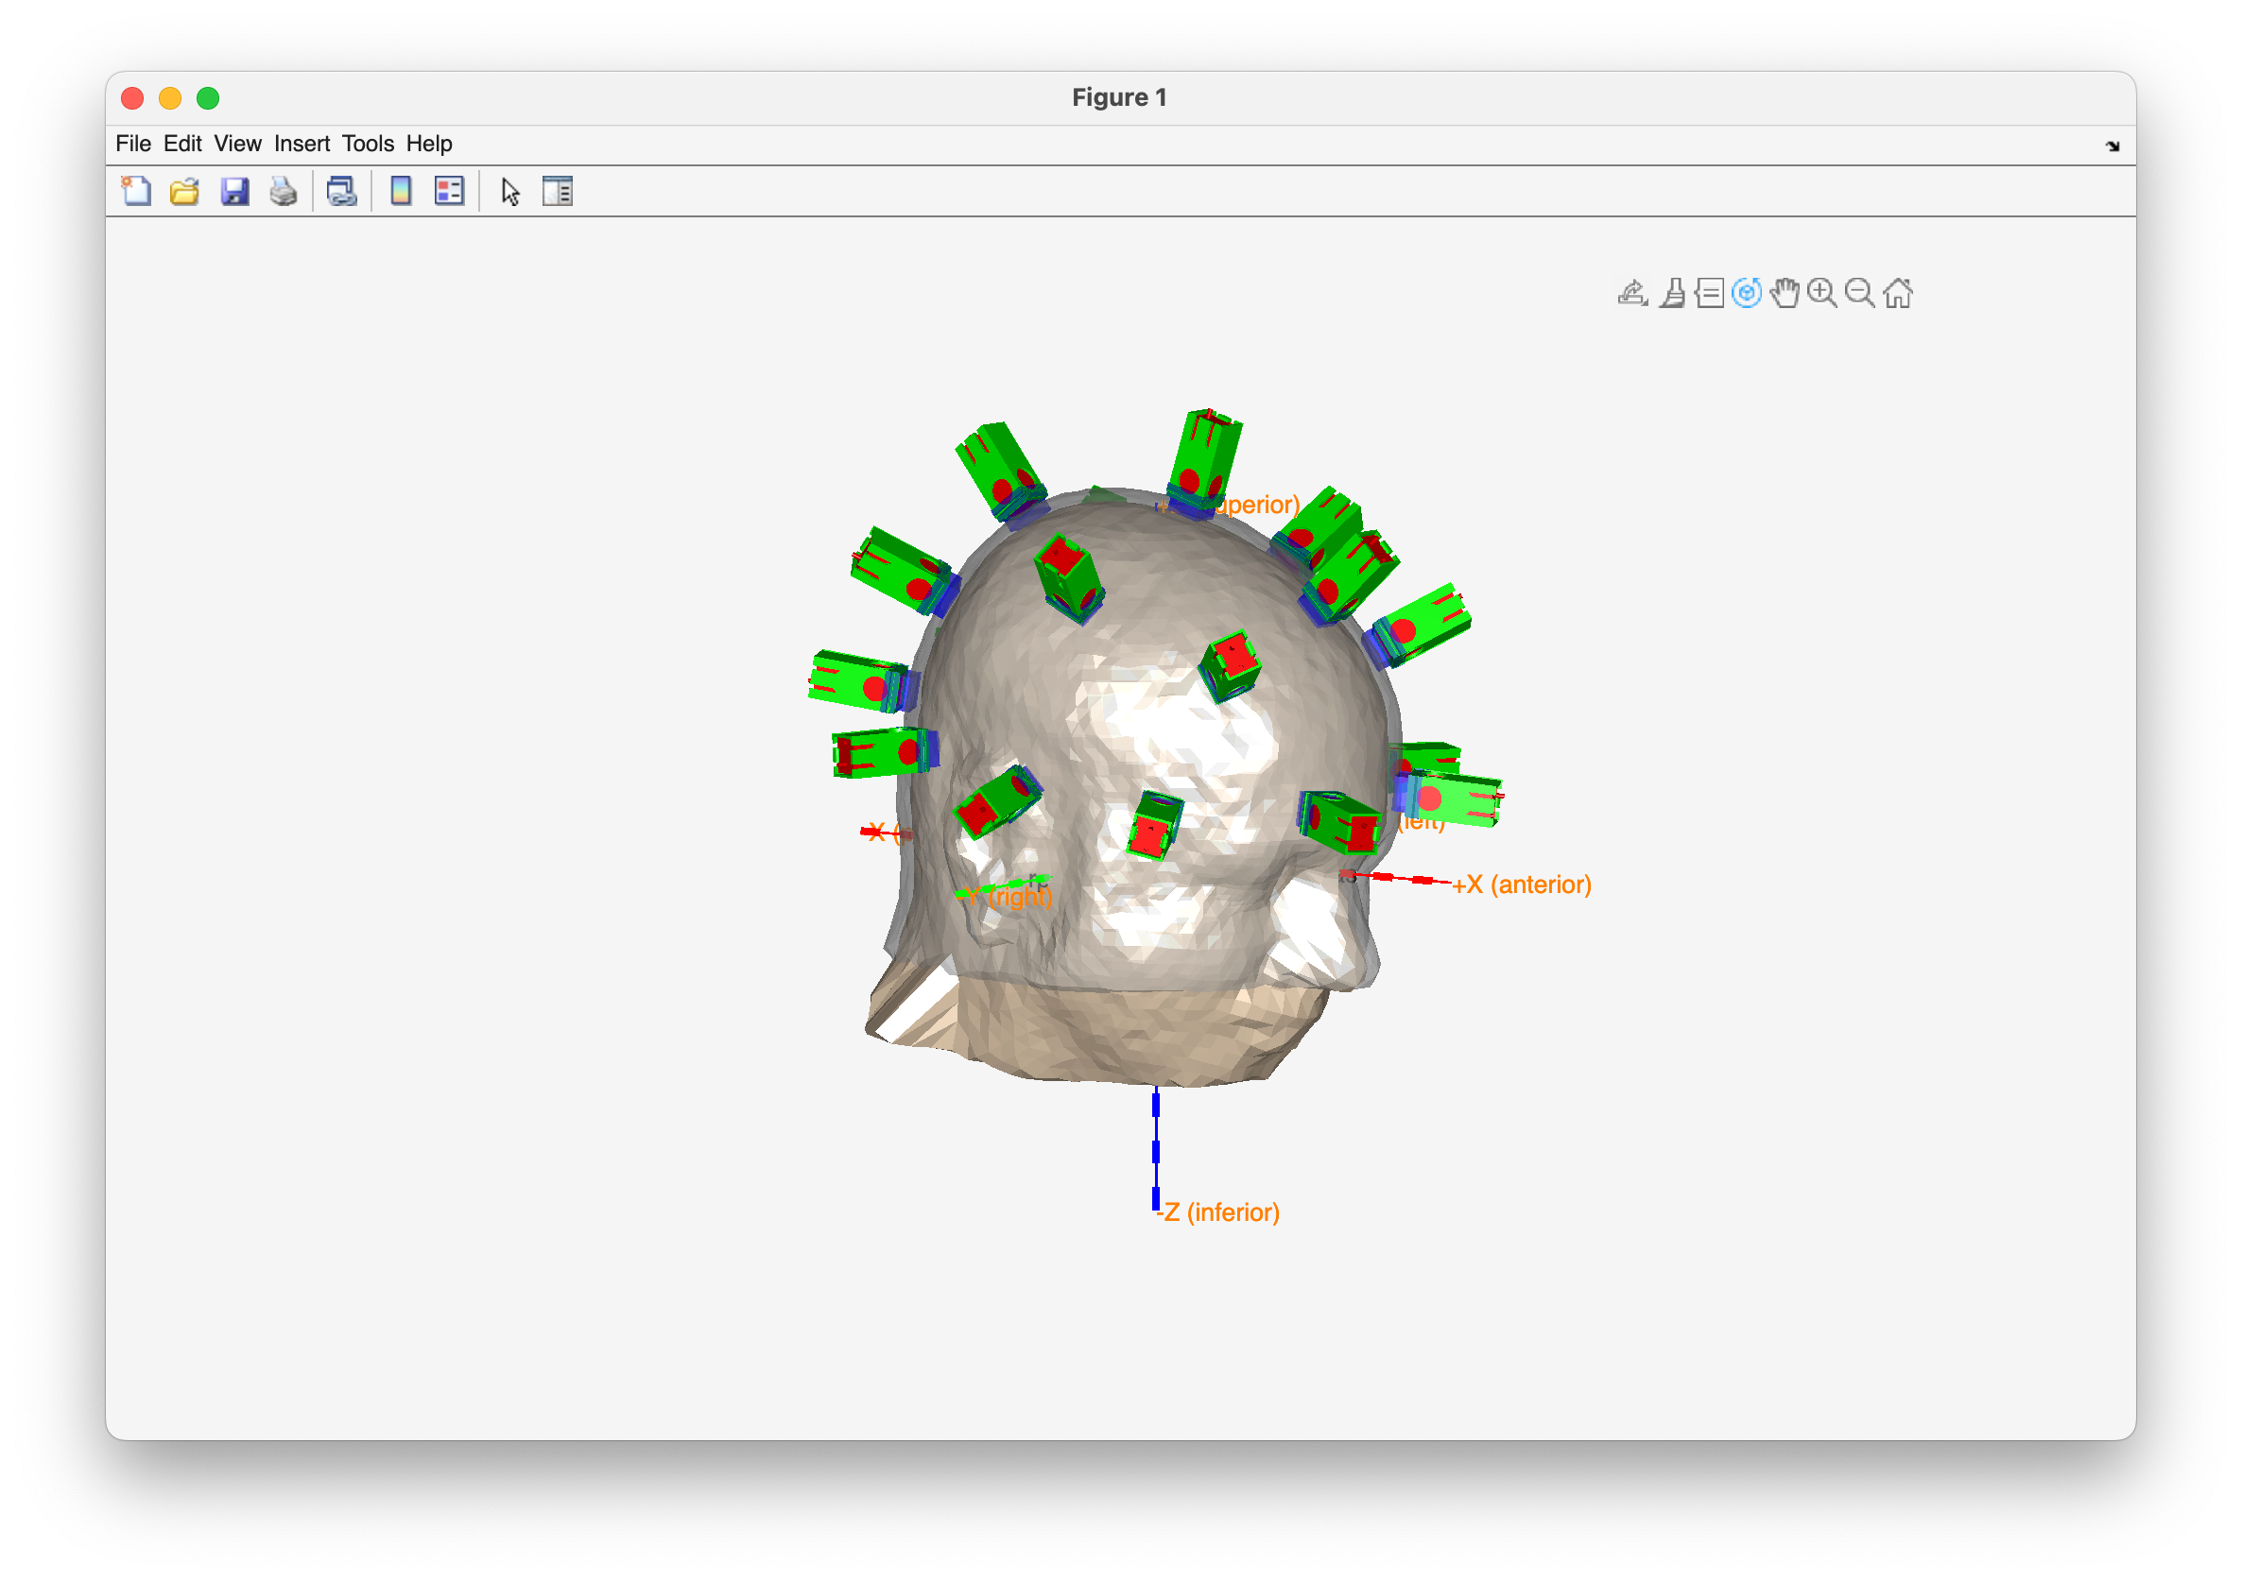Expand the toolbar dock arrow at far right
Screen dimensions: 2242x1580
coord(2113,146)
